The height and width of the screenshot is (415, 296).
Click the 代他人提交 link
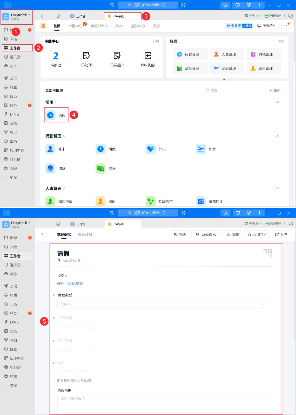75,283
